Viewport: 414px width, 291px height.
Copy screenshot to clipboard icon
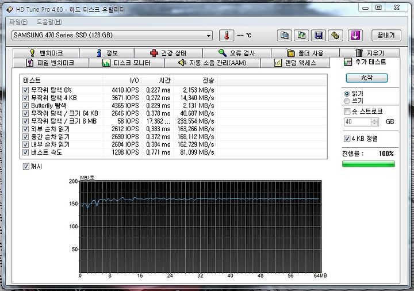[301, 36]
